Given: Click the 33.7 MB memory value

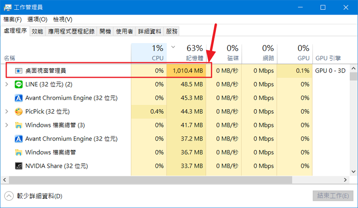Looking at the screenshot, I should coord(192,166).
